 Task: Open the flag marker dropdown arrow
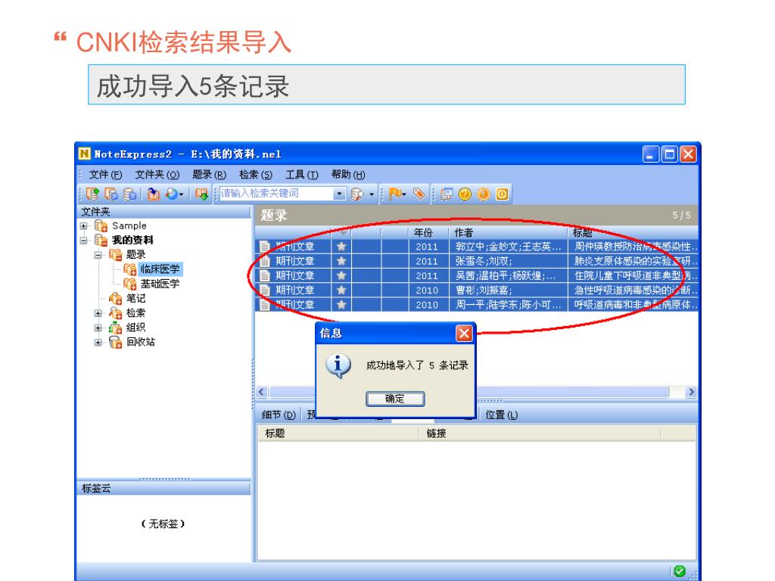coord(404,194)
